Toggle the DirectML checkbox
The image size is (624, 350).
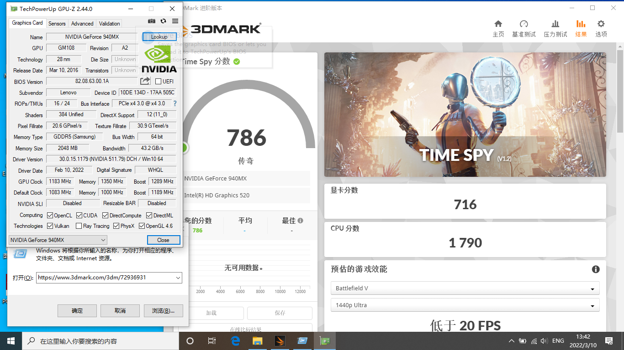tap(149, 215)
